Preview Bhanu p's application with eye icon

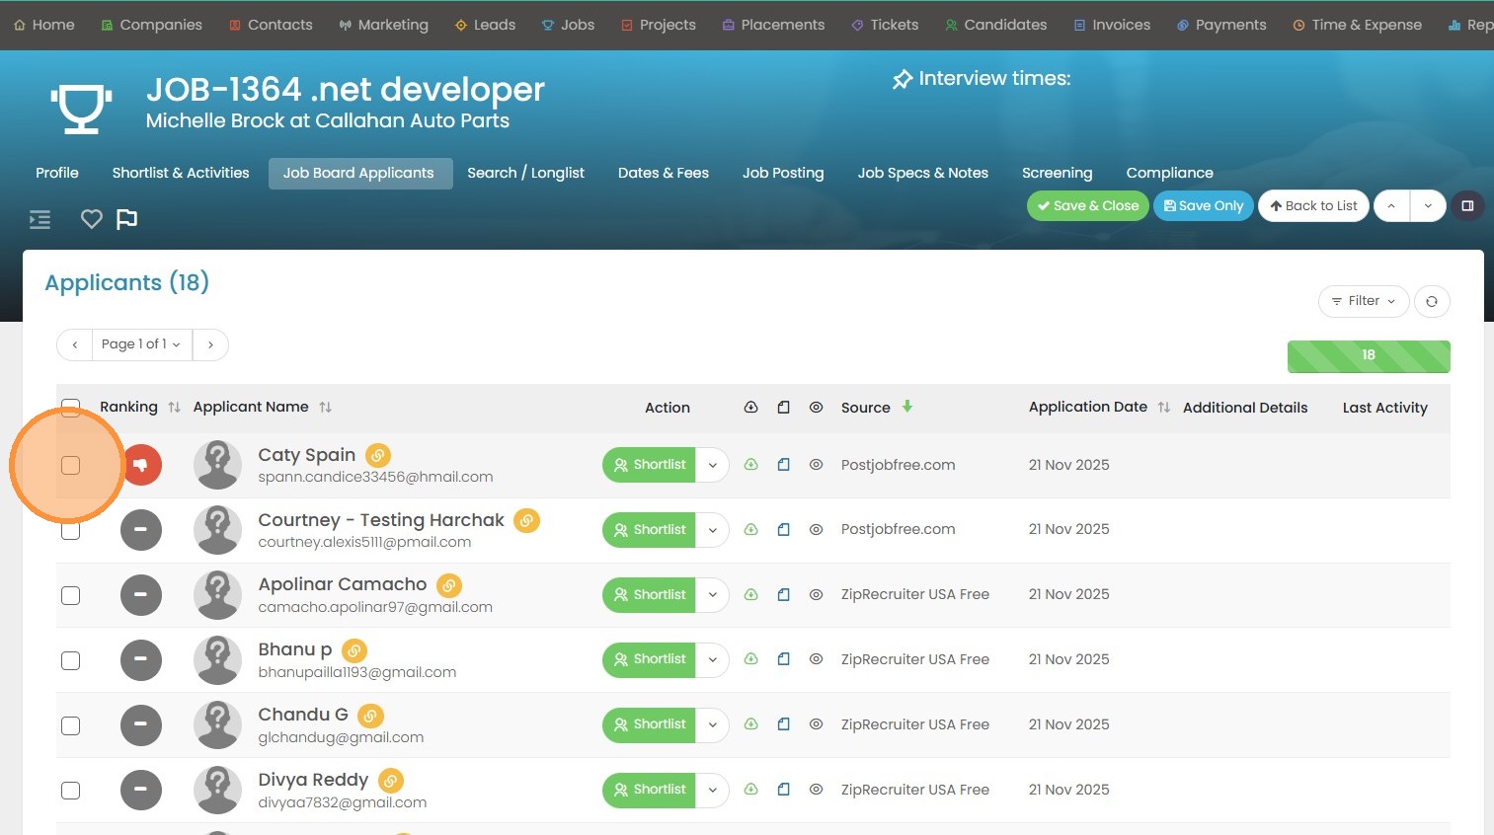point(816,659)
